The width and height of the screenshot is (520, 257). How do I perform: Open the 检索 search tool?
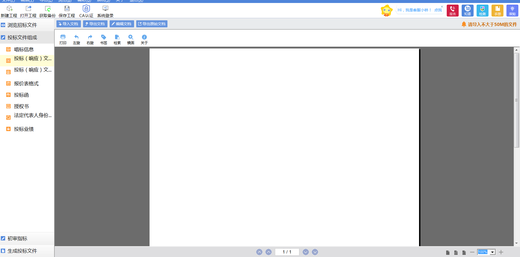tap(117, 40)
